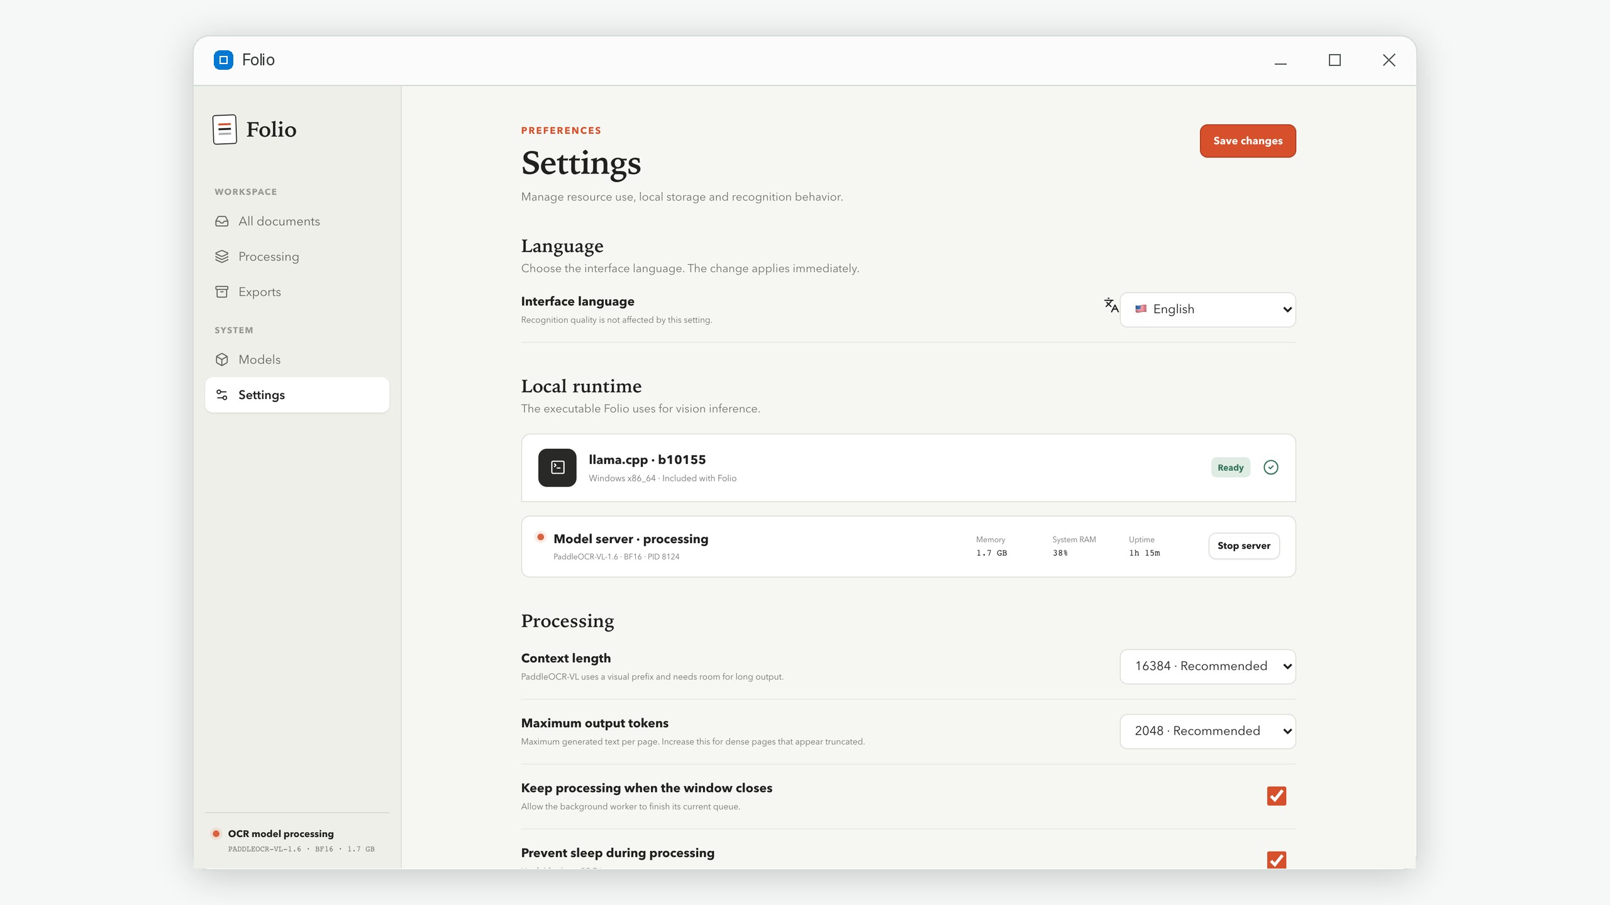
Task: Click the Uptime value 1h 15m
Action: tap(1145, 553)
